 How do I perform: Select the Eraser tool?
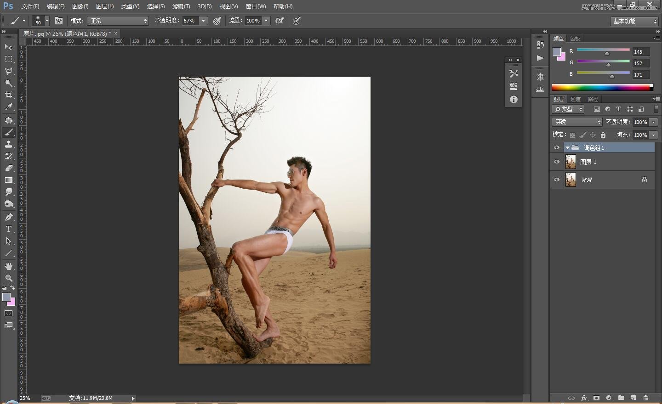[x=9, y=168]
